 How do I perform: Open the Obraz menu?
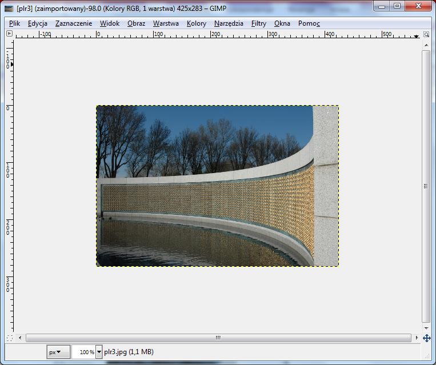click(136, 23)
